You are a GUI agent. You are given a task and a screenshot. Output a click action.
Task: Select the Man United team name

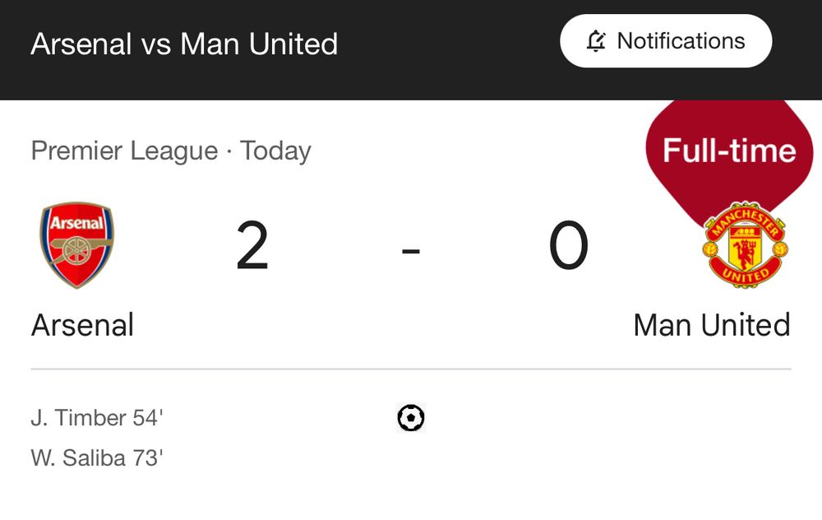(x=711, y=325)
